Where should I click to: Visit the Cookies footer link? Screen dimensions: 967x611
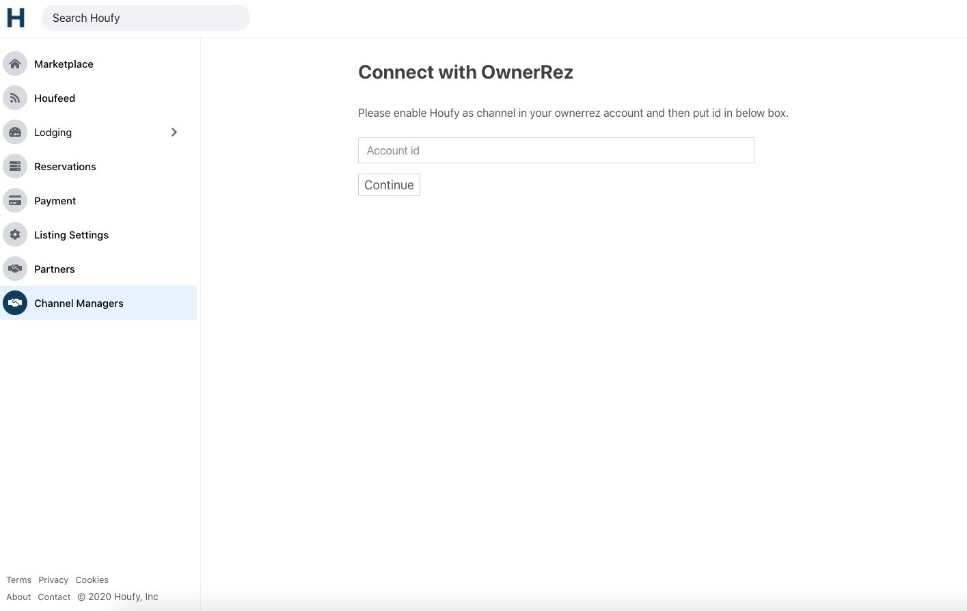[92, 580]
